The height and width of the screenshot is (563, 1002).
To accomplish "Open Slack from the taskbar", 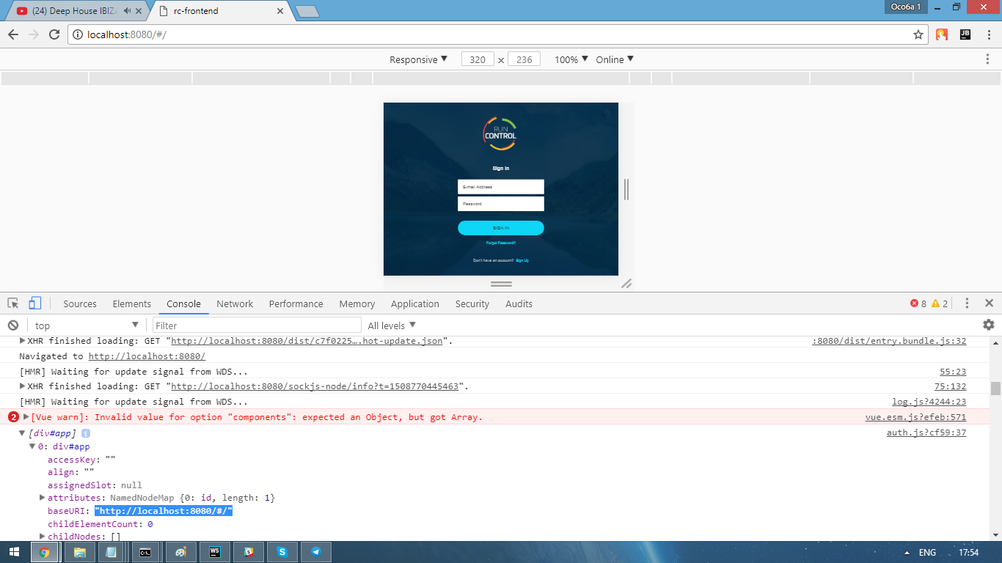I will 249,552.
